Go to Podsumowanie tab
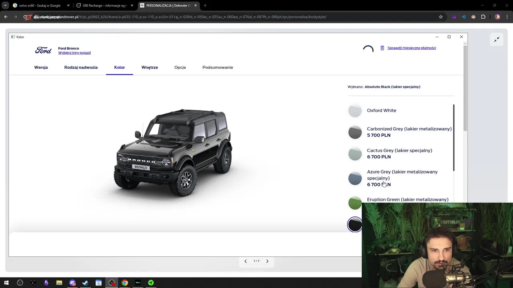 (x=218, y=67)
